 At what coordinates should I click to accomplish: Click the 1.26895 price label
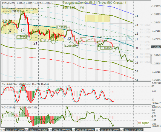click(70, 46)
